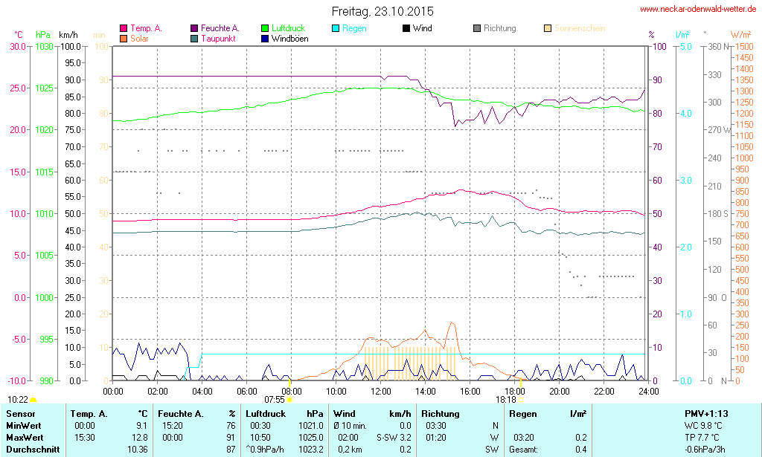Click the PMV+1:13 header in table
The image size is (762, 457).
(706, 413)
